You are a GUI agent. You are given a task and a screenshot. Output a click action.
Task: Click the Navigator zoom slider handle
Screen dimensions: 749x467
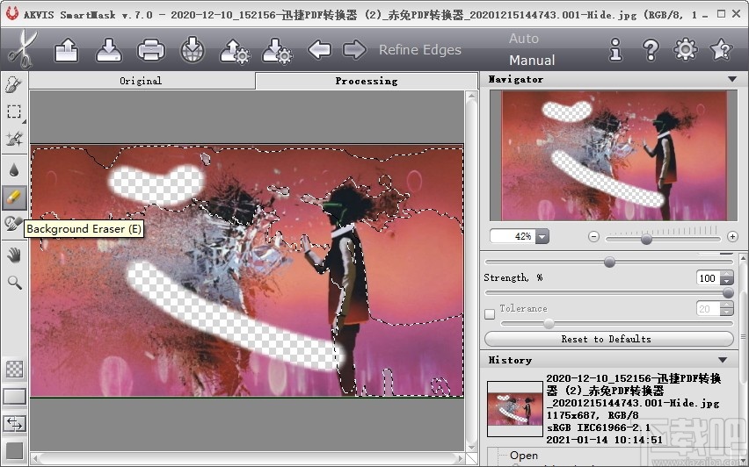(646, 239)
